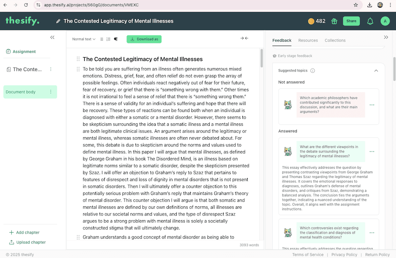
Task: Click the thesify logo
Action: point(22,20)
